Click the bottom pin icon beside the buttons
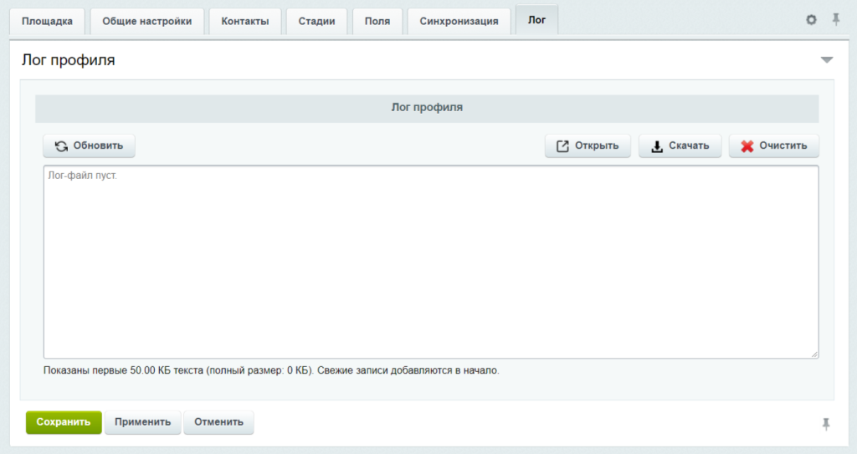Viewport: 857px width, 454px height. [826, 424]
